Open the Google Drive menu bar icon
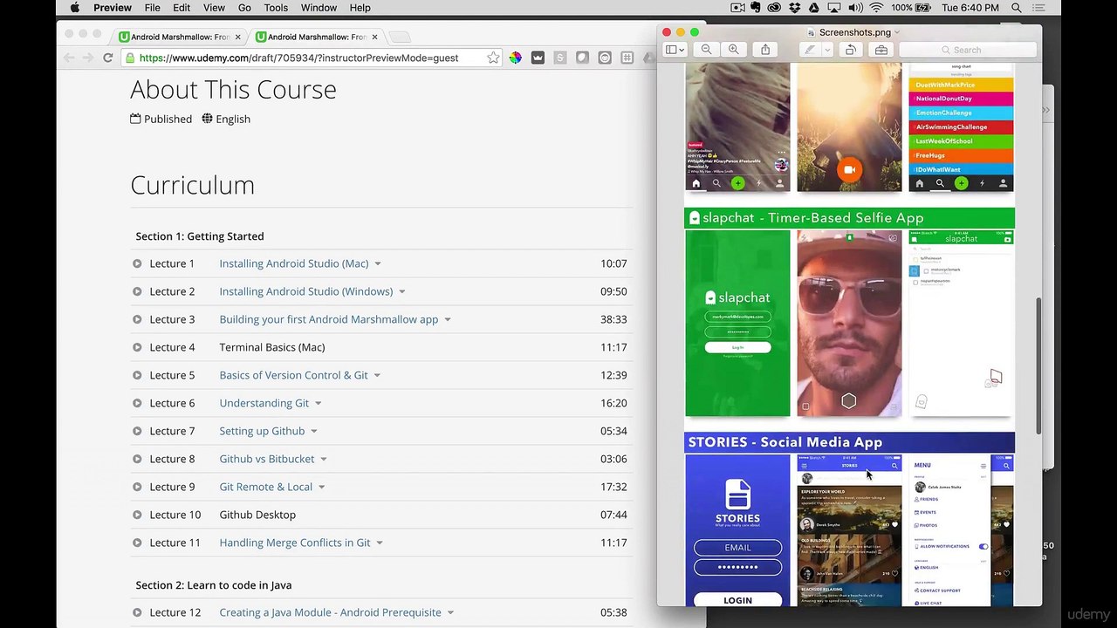Image resolution: width=1117 pixels, height=628 pixels. (813, 8)
